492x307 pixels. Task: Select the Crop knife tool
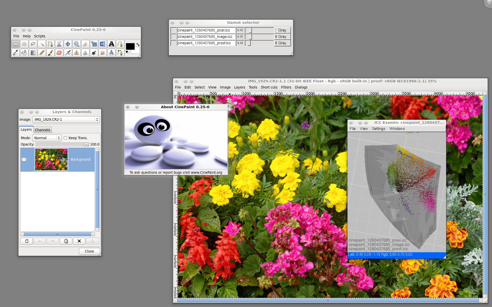pyautogui.click(x=85, y=44)
